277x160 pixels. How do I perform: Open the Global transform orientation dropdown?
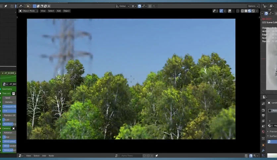122,6
